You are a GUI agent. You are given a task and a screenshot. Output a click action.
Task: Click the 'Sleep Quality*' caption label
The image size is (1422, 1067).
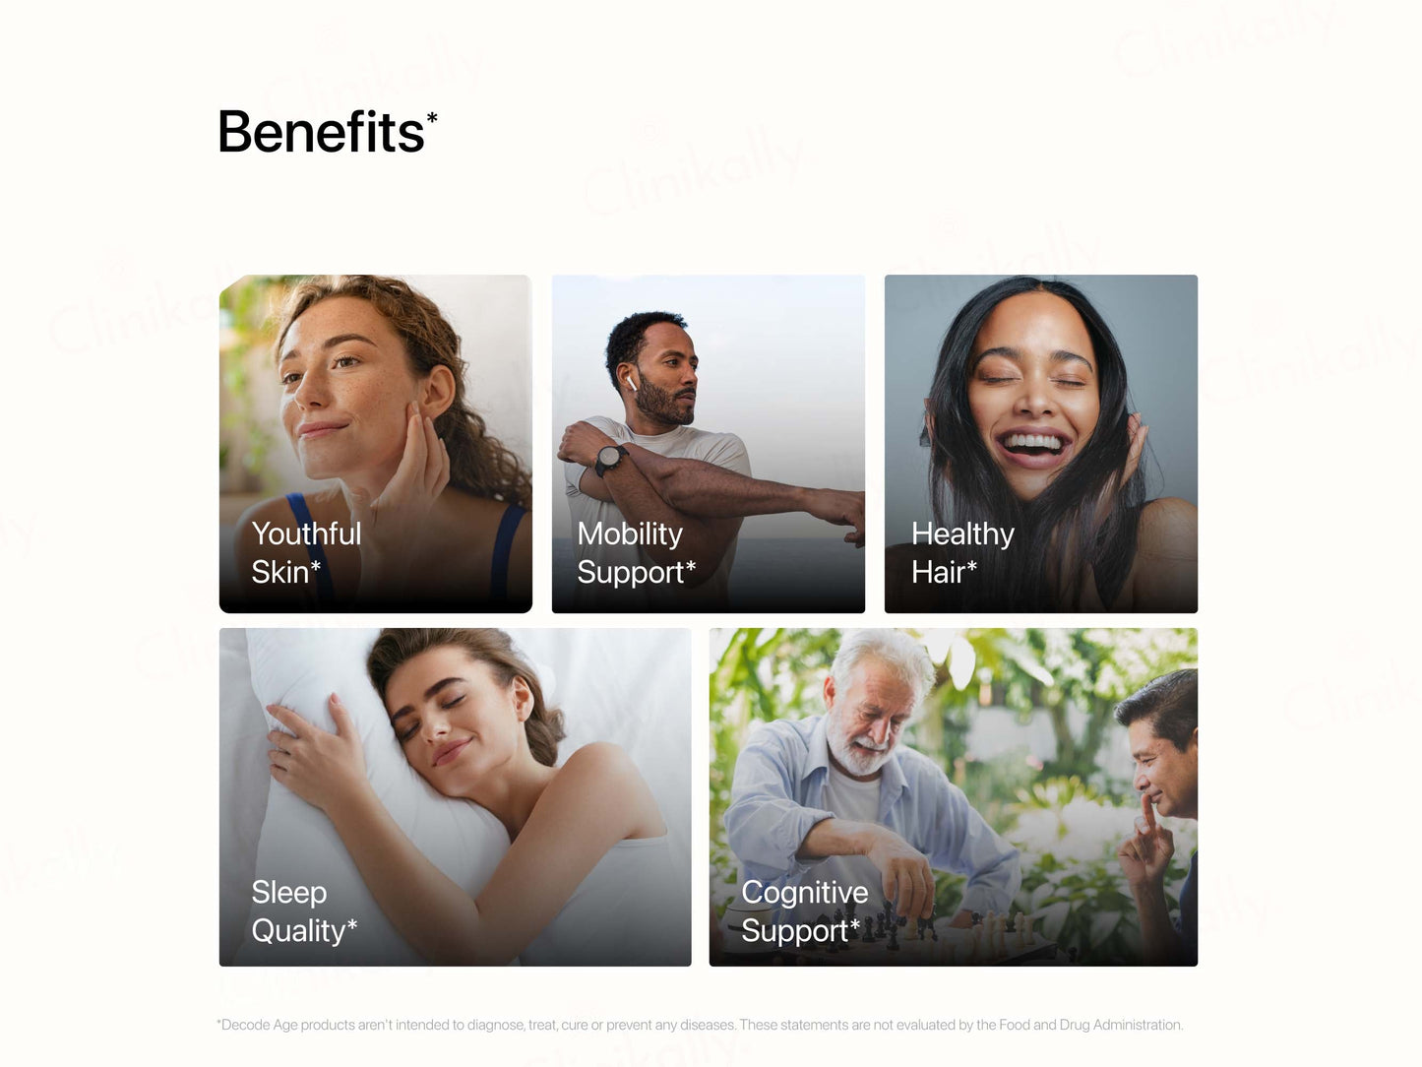click(x=304, y=911)
